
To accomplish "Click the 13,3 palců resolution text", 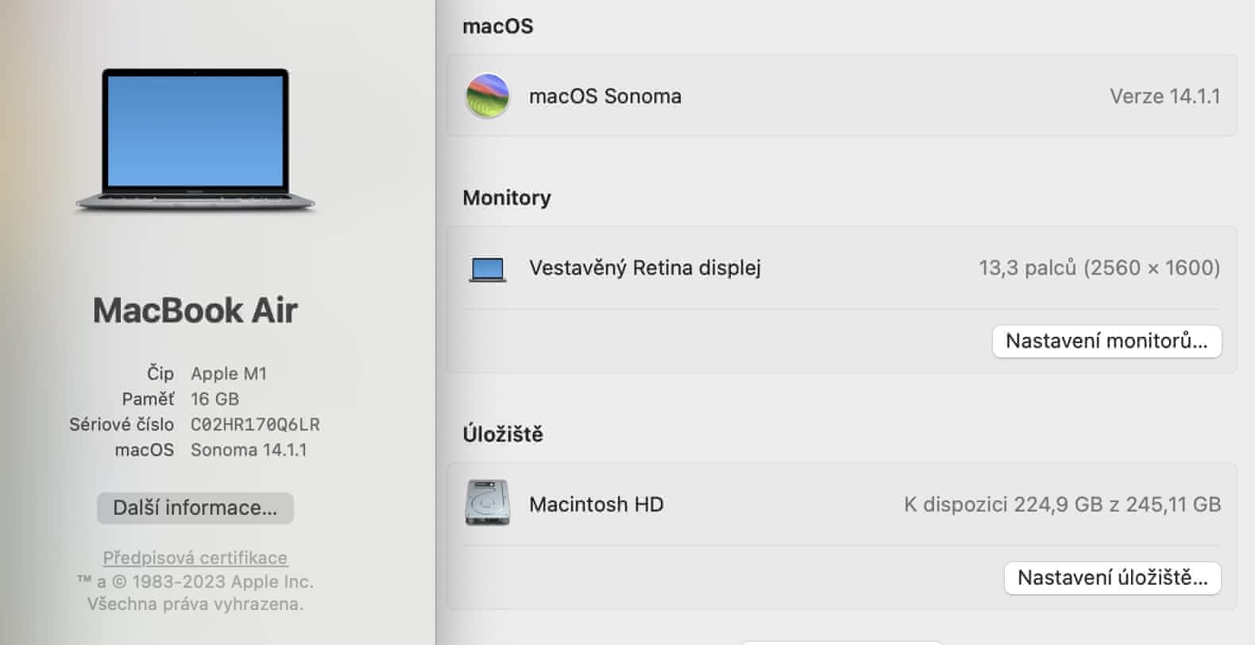I will 1099,268.
